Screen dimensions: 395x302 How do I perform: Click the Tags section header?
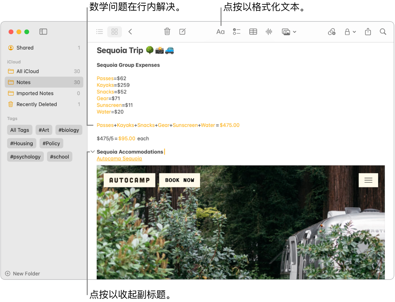click(12, 118)
